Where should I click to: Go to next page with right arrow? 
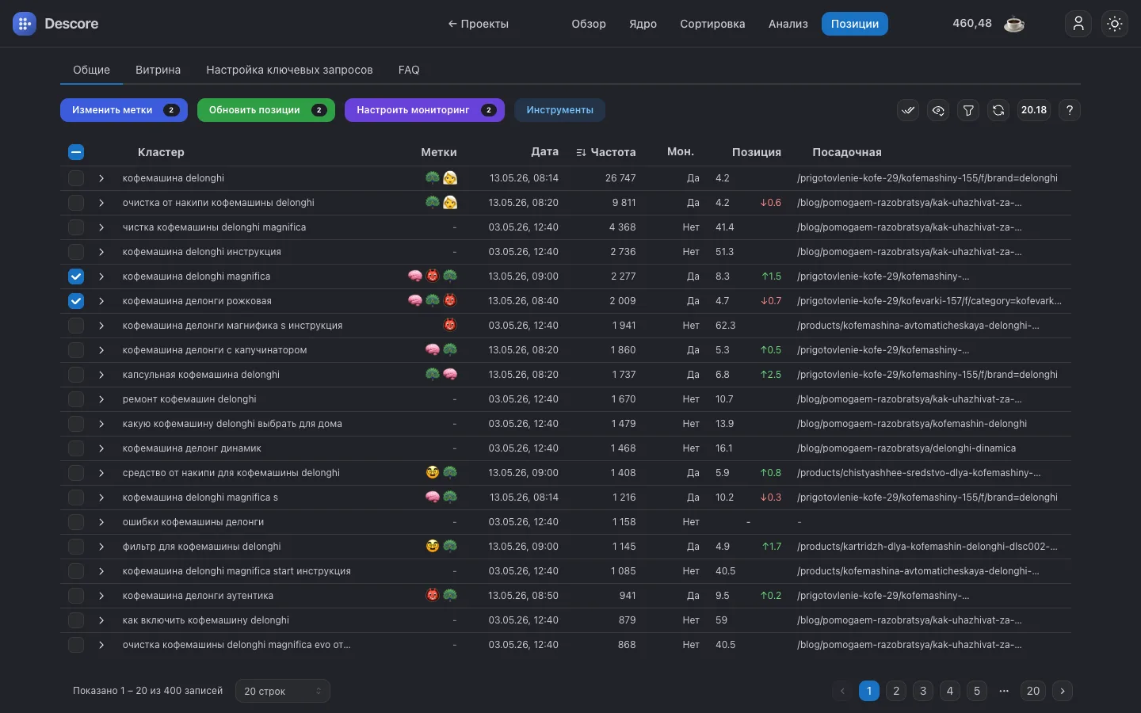(x=1063, y=691)
